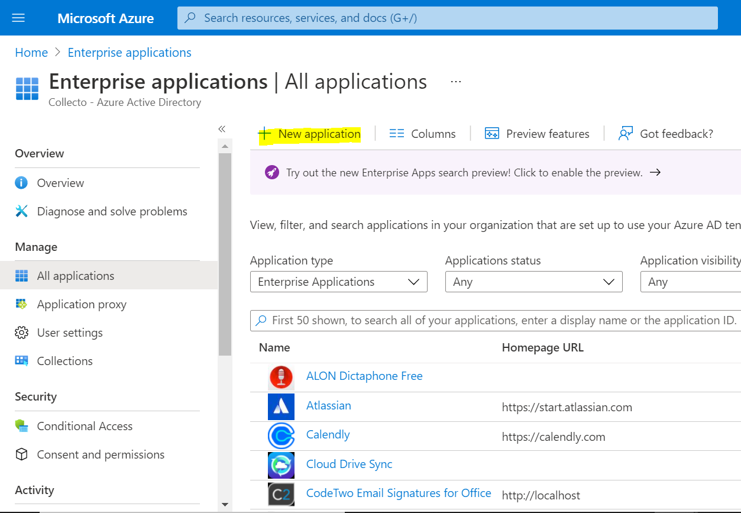Viewport: 741px width, 513px height.
Task: Go to the Home breadcrumb
Action: [x=31, y=53]
